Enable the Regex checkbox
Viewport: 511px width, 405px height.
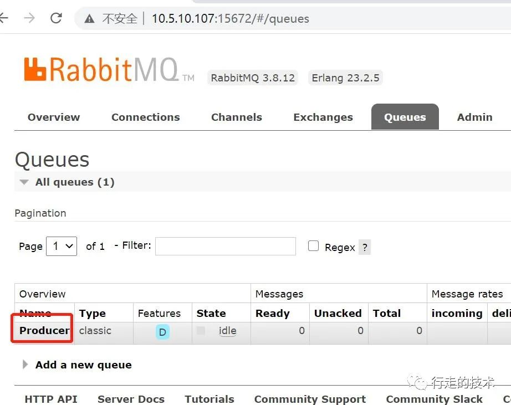click(313, 245)
